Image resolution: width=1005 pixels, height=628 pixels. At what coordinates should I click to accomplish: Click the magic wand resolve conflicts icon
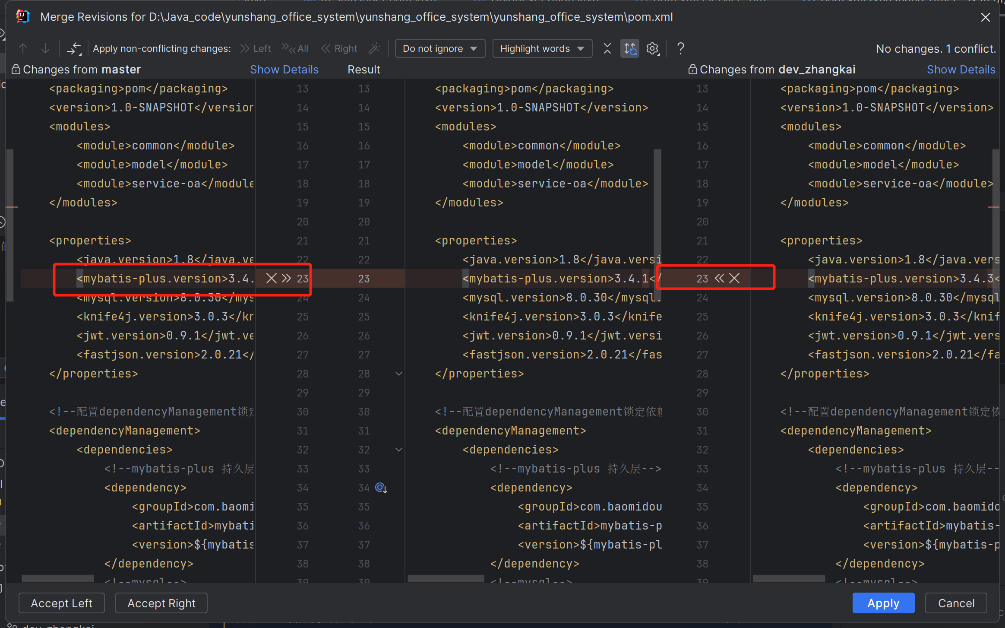[x=374, y=48]
